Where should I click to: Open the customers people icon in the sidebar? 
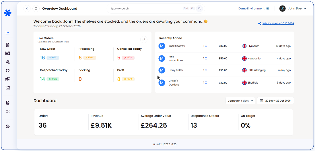click(x=8, y=62)
